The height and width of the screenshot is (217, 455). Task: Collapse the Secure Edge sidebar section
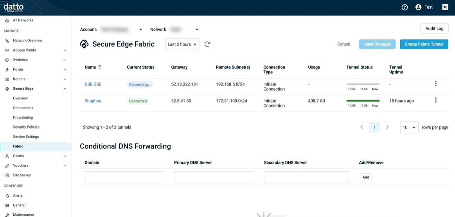tap(65, 89)
